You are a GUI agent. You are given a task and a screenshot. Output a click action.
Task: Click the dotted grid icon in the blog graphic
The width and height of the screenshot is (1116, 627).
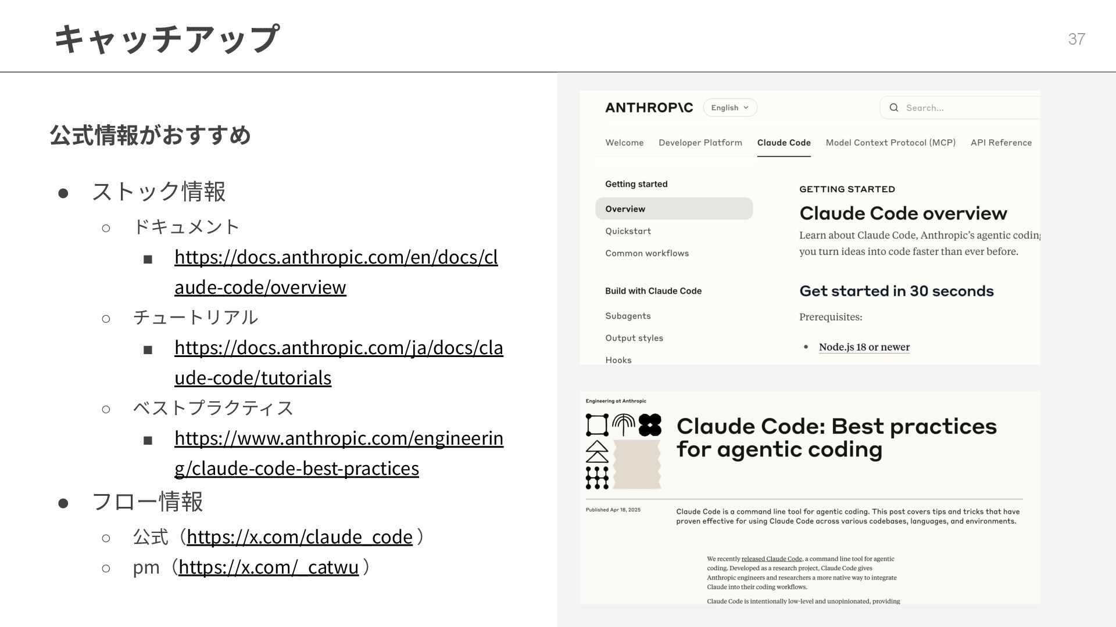pos(597,478)
